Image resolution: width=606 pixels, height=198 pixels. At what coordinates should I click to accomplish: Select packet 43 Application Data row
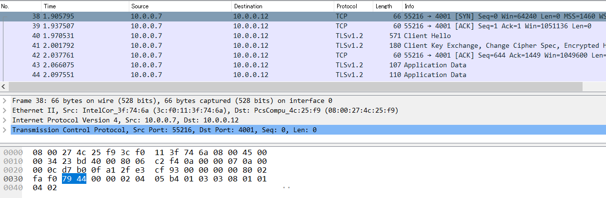pos(303,65)
